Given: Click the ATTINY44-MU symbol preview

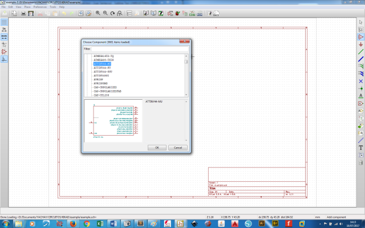Looking at the screenshot, I should 113,121.
